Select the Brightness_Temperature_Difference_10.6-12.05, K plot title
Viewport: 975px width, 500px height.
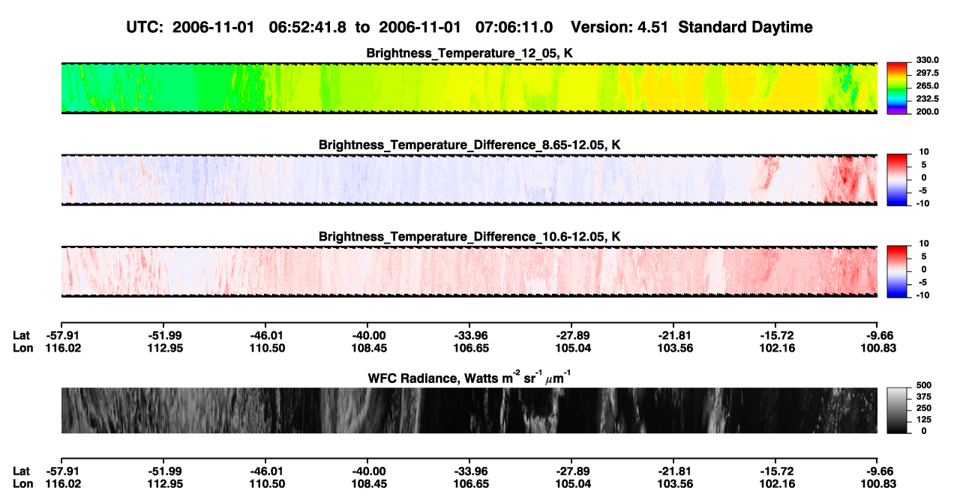click(x=469, y=237)
